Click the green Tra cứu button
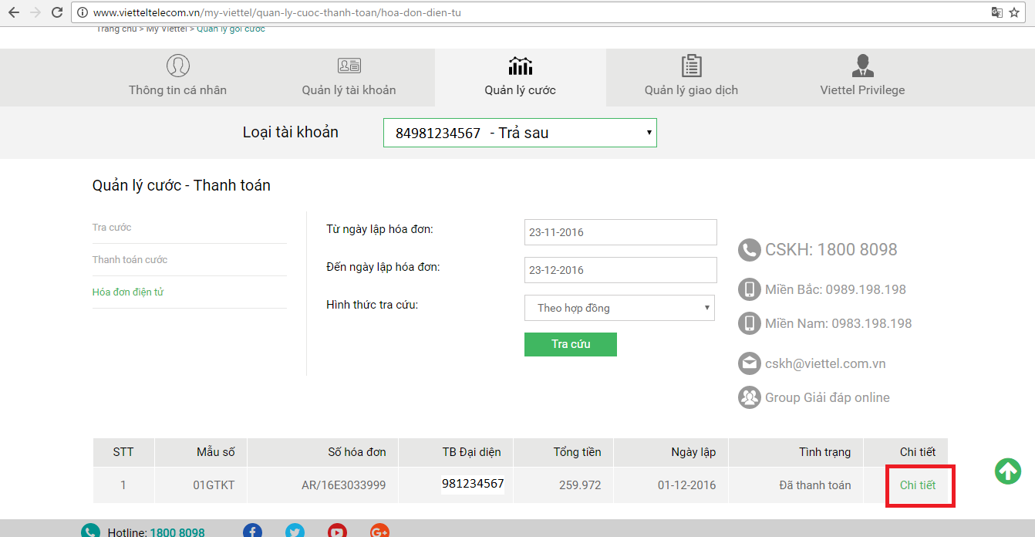This screenshot has height=537, width=1035. click(571, 344)
